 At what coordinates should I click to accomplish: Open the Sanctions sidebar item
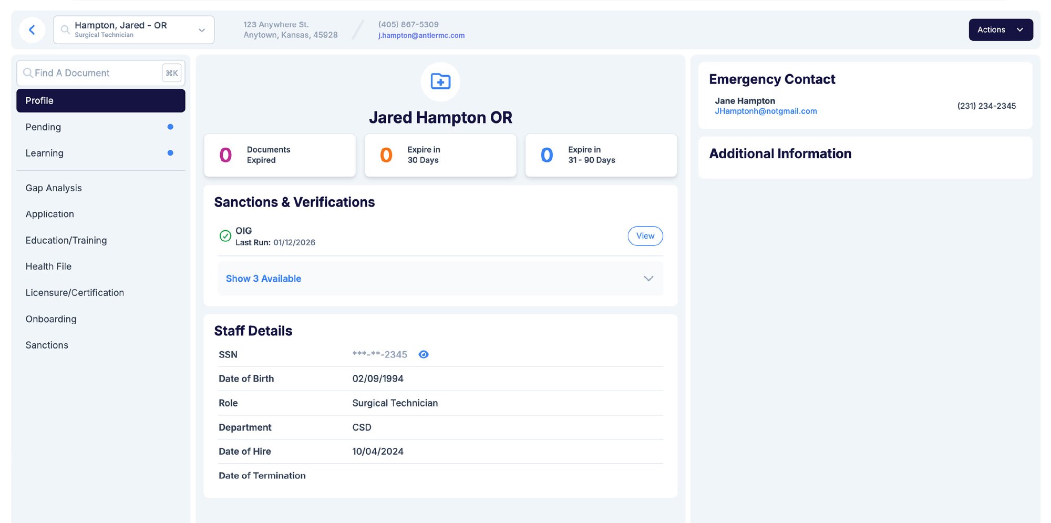point(47,345)
